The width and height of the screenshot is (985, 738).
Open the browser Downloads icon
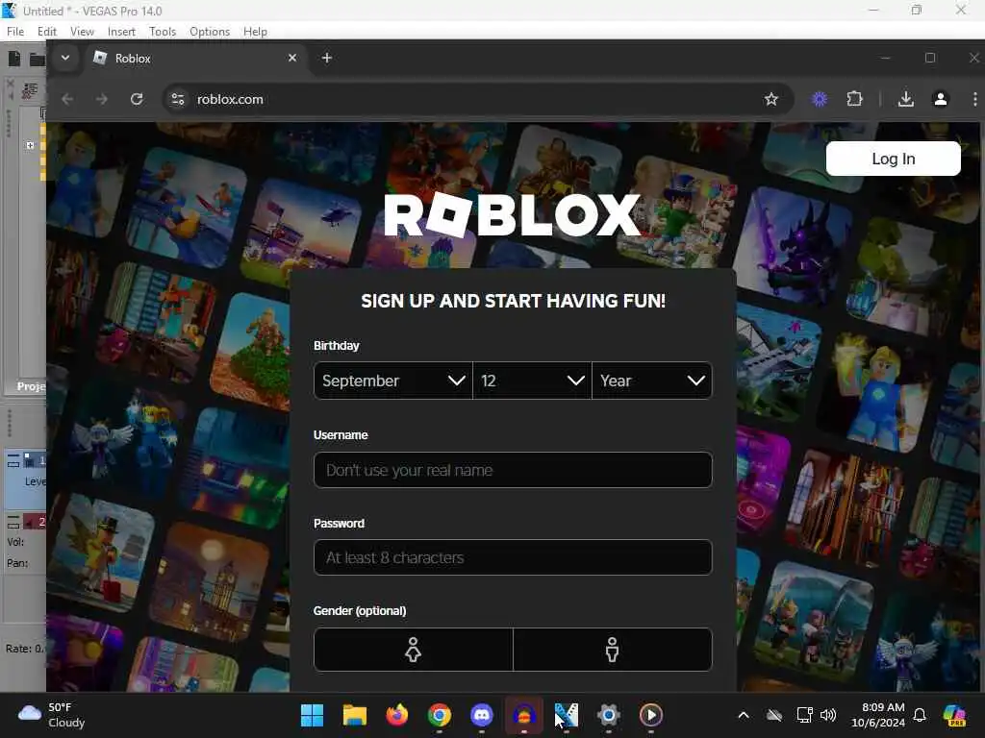tap(906, 99)
